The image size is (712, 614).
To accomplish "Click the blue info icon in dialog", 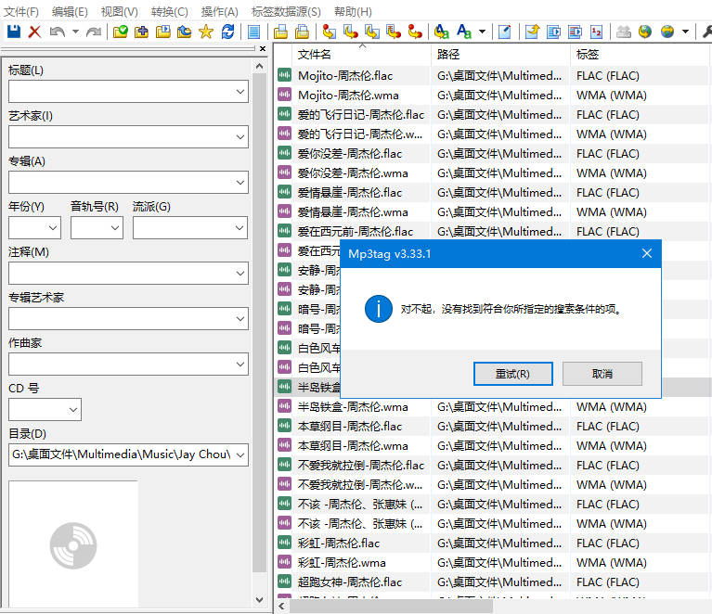I will click(378, 309).
